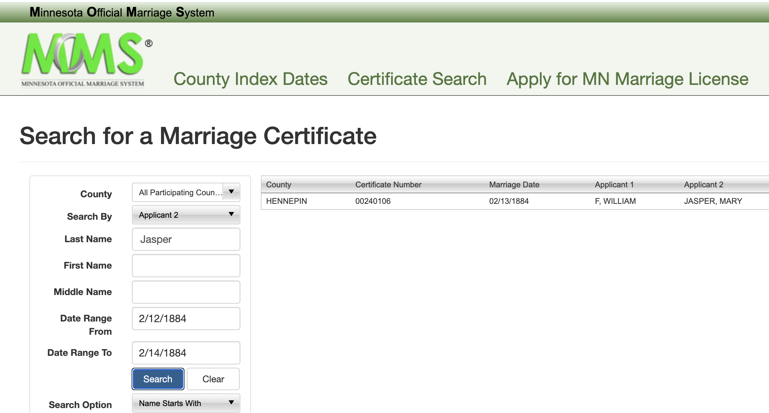
Task: Select the HENNEPIN certificate 00240106 row
Action: tap(373, 201)
